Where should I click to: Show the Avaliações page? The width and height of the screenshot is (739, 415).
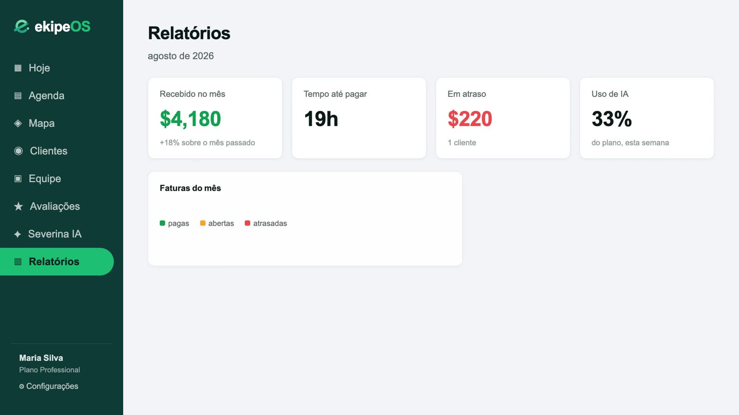tap(57, 206)
